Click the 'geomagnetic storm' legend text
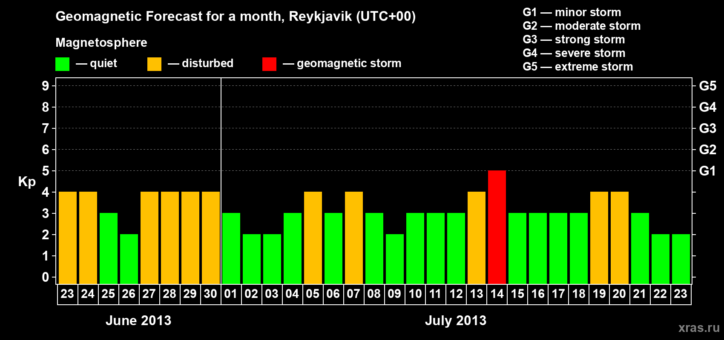Image resolution: width=724 pixels, height=340 pixels. tap(349, 64)
